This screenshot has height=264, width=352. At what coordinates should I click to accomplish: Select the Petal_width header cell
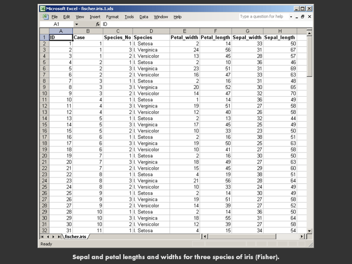click(184, 38)
